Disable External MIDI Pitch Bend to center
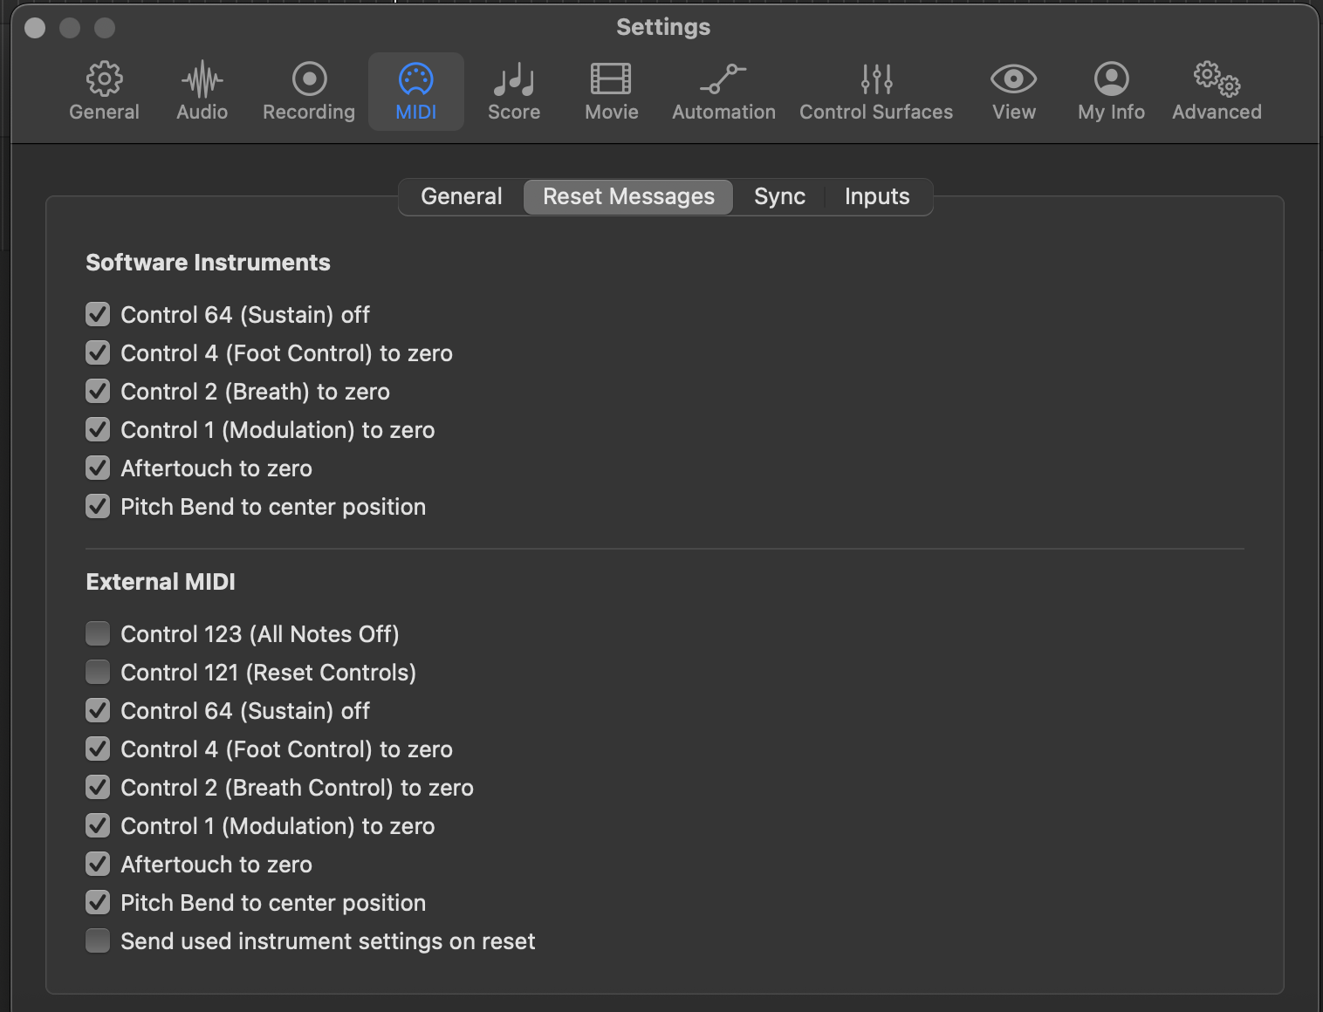The height and width of the screenshot is (1012, 1323). 98,902
